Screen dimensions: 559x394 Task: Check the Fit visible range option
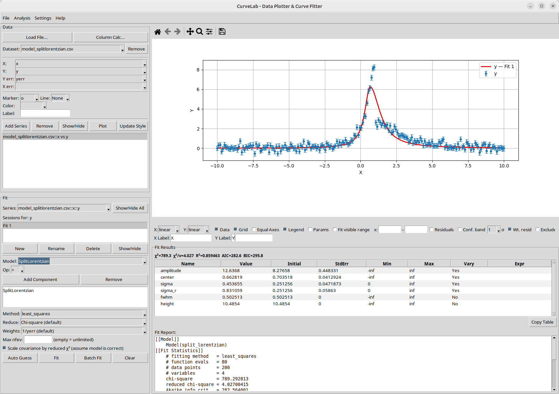(x=335, y=230)
